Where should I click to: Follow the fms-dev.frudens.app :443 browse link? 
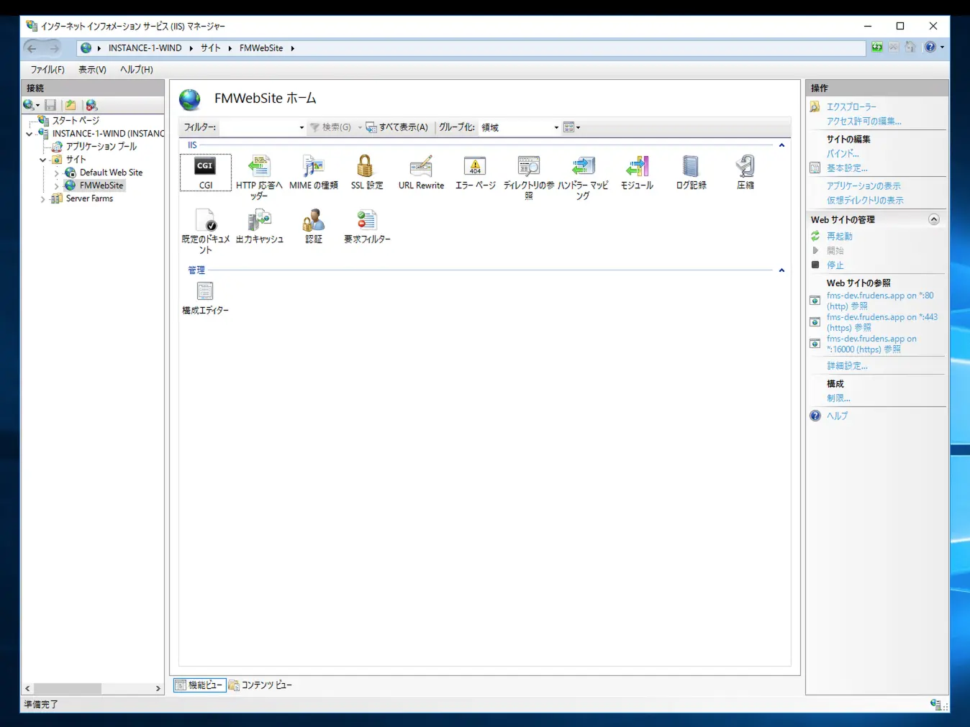pyautogui.click(x=881, y=321)
